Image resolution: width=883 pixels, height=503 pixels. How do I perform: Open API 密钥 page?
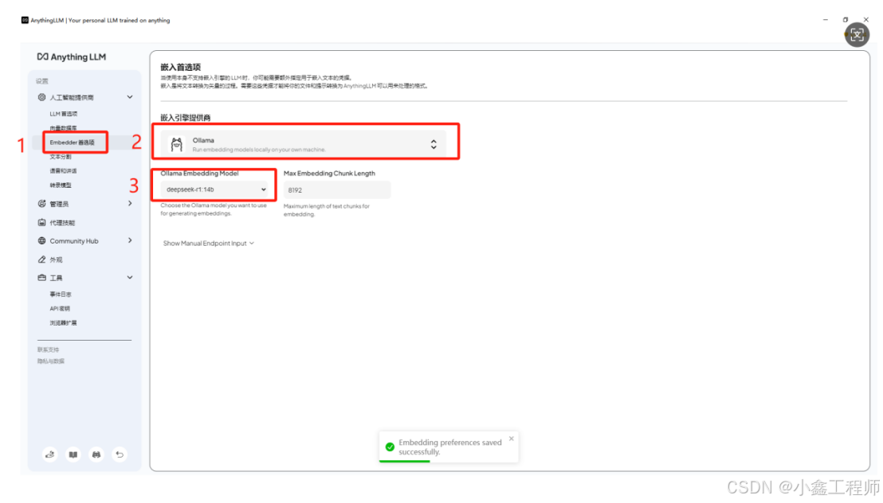(x=60, y=308)
